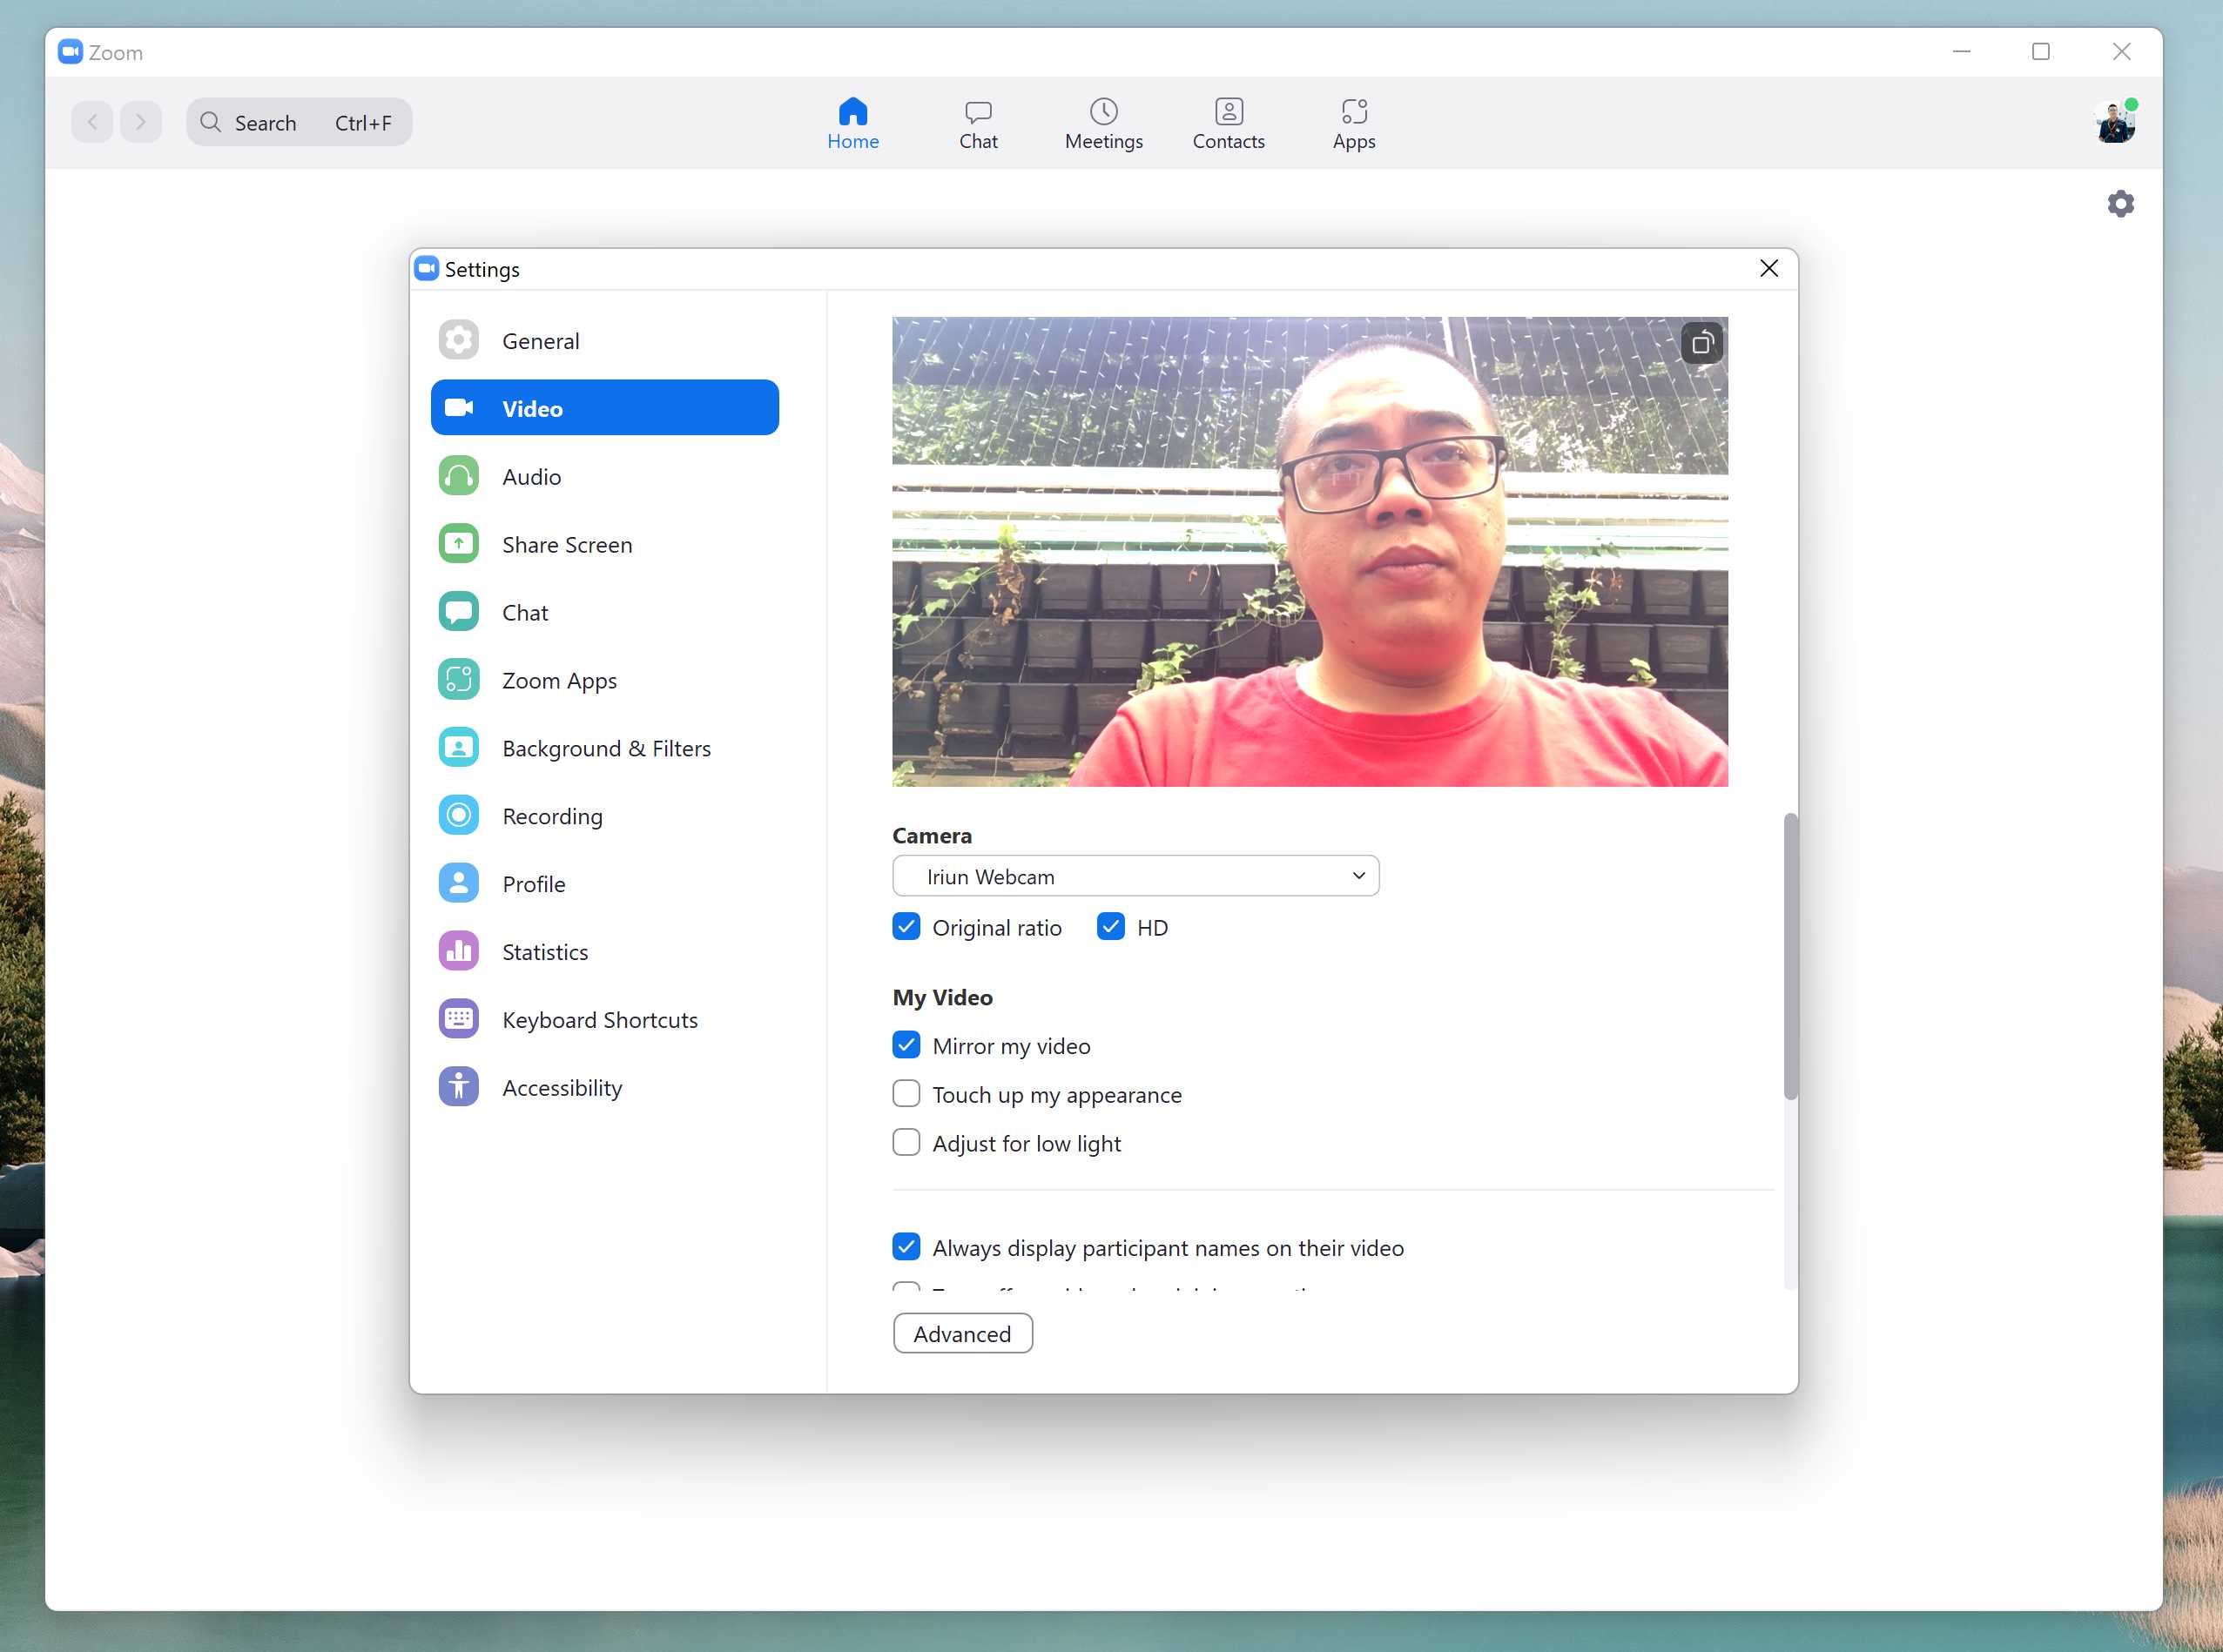The height and width of the screenshot is (1652, 2223).
Task: Open the Apps tab
Action: [1354, 123]
